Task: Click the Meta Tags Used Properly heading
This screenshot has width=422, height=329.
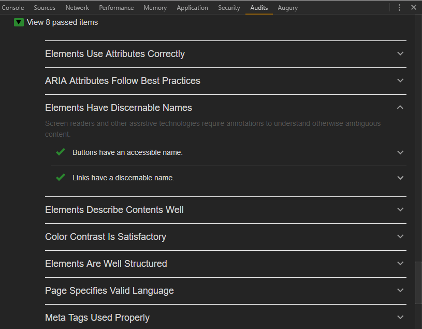Action: pos(97,318)
